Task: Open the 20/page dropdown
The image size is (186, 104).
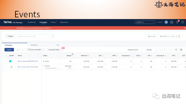Action: pyautogui.click(x=151, y=50)
